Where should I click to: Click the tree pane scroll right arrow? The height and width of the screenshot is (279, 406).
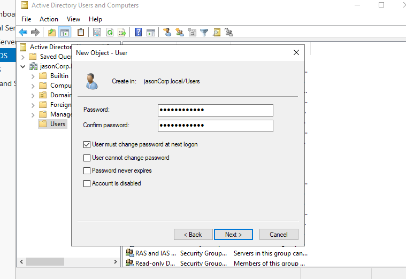tap(116, 262)
